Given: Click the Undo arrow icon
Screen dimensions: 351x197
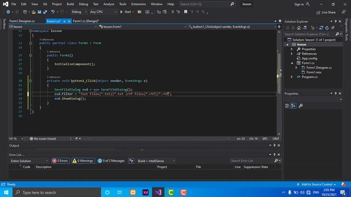Looking at the screenshot, I should click(x=53, y=12).
